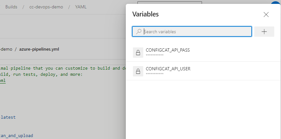
Task: Click the repository name before azure-pipelines.yml
Action: click(6, 49)
